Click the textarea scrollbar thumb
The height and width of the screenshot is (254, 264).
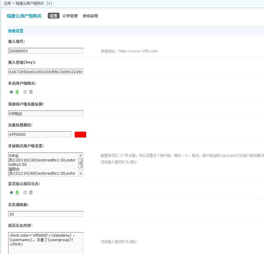(x=81, y=163)
